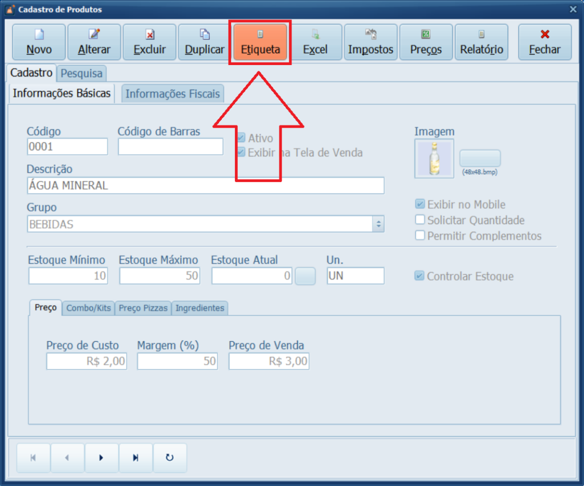The width and height of the screenshot is (584, 486).
Task: Open the Preços toolbar button
Action: (x=426, y=42)
